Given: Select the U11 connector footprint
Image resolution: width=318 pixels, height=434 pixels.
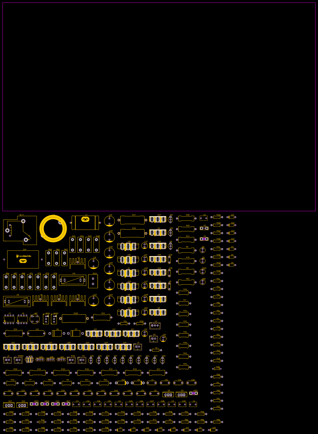Looking at the screenshot, I should [x=155, y=326].
